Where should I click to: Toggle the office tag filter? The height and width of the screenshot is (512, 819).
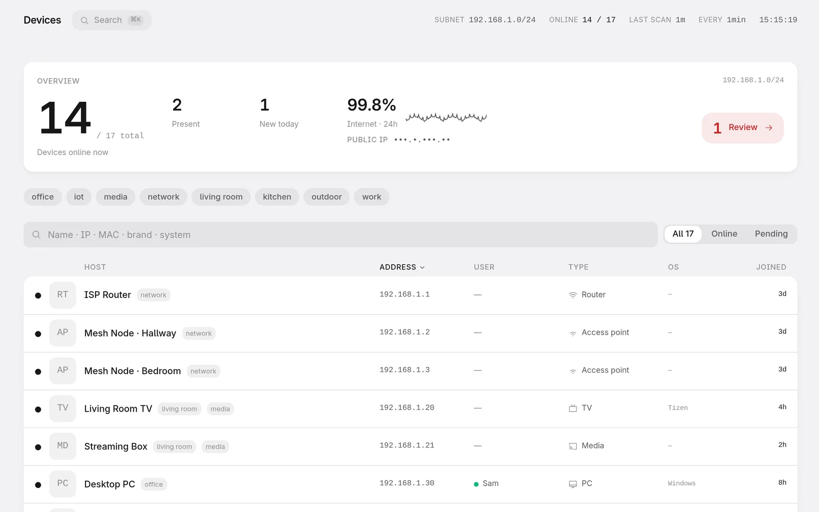tap(42, 197)
